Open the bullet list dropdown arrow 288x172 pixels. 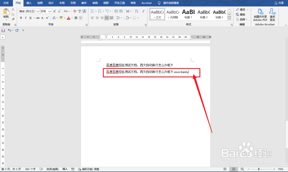click(x=96, y=11)
